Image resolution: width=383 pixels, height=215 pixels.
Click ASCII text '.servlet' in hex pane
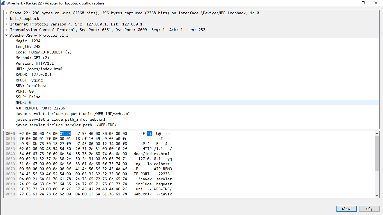(x=163, y=179)
